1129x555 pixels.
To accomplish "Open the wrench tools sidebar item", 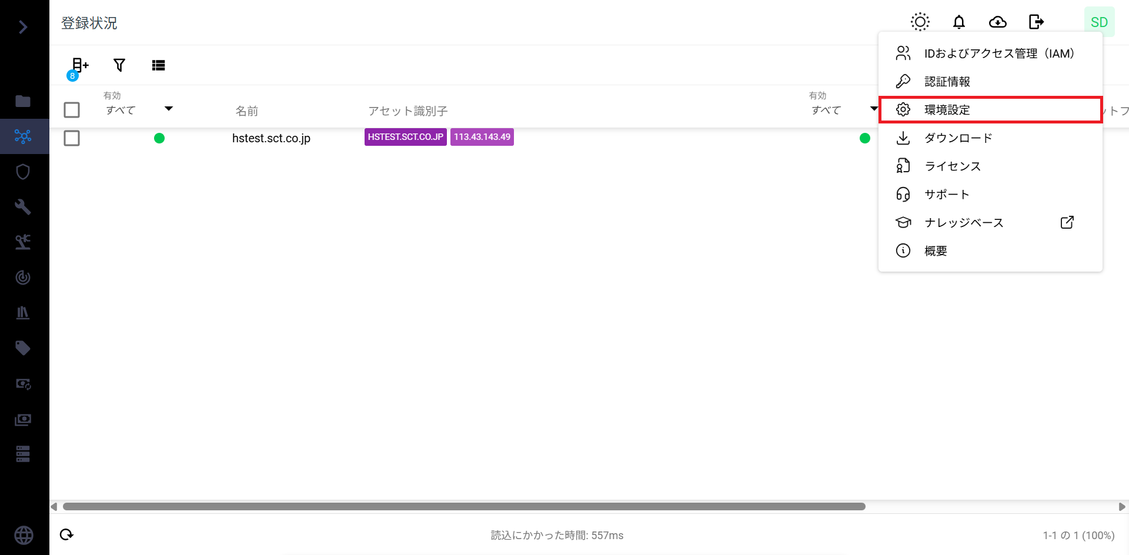I will click(23, 207).
